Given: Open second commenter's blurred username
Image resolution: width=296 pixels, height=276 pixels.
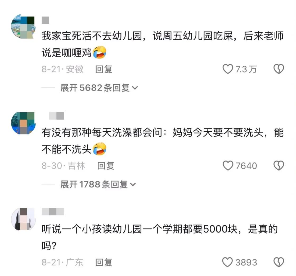Looking at the screenshot, I should 56,116.
